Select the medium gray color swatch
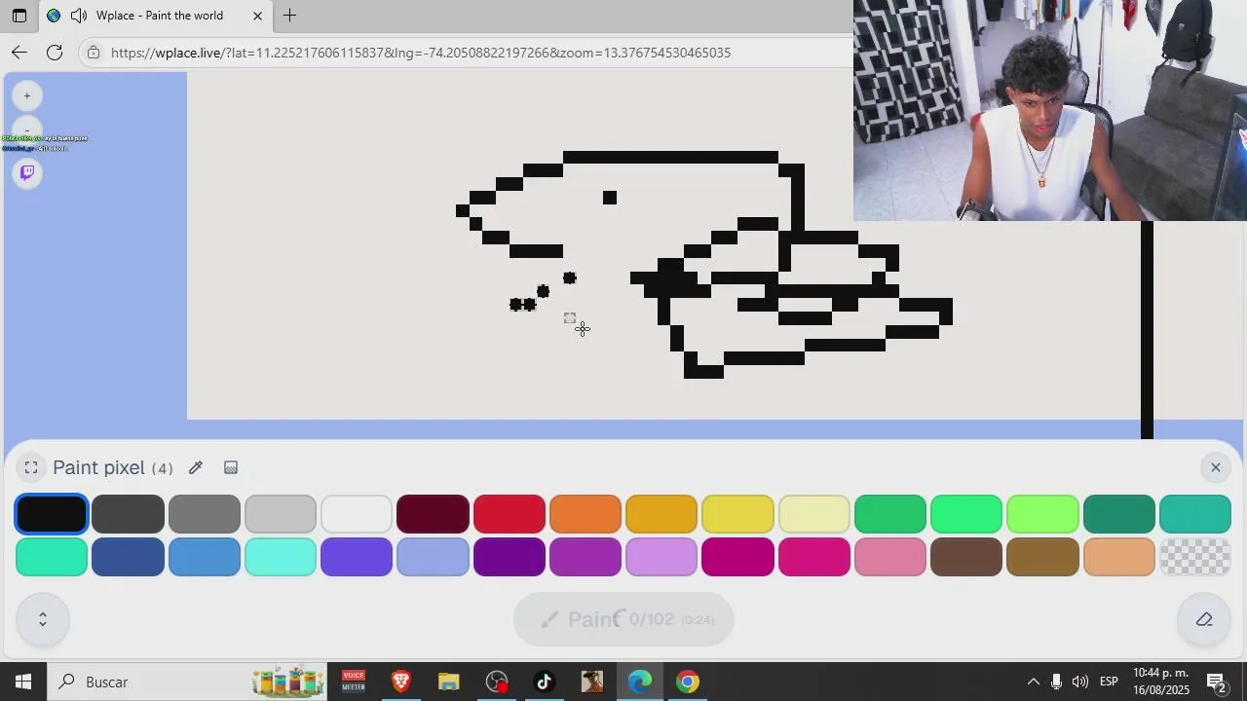Image resolution: width=1247 pixels, height=701 pixels. pyautogui.click(x=205, y=514)
